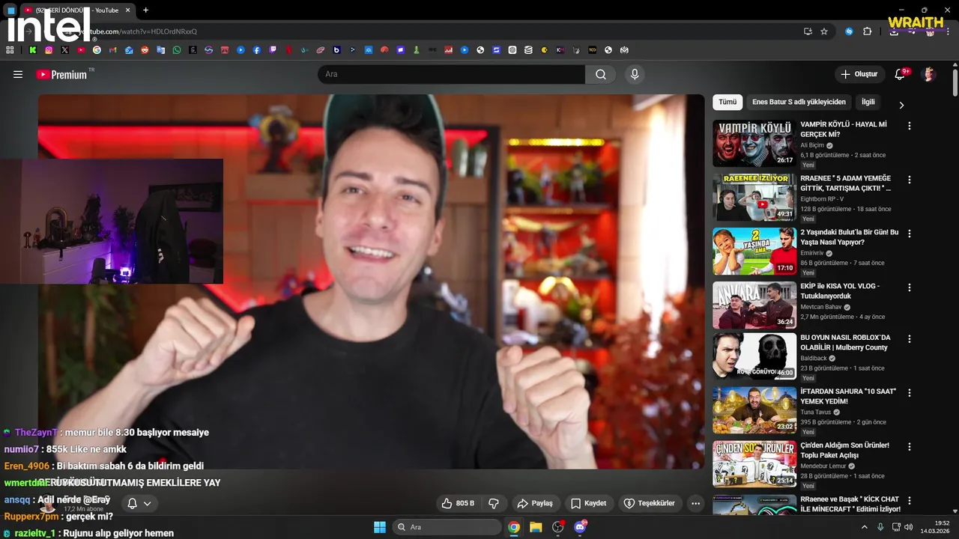Open Chrome extensions puzzle icon
959x539 pixels.
coord(868,31)
